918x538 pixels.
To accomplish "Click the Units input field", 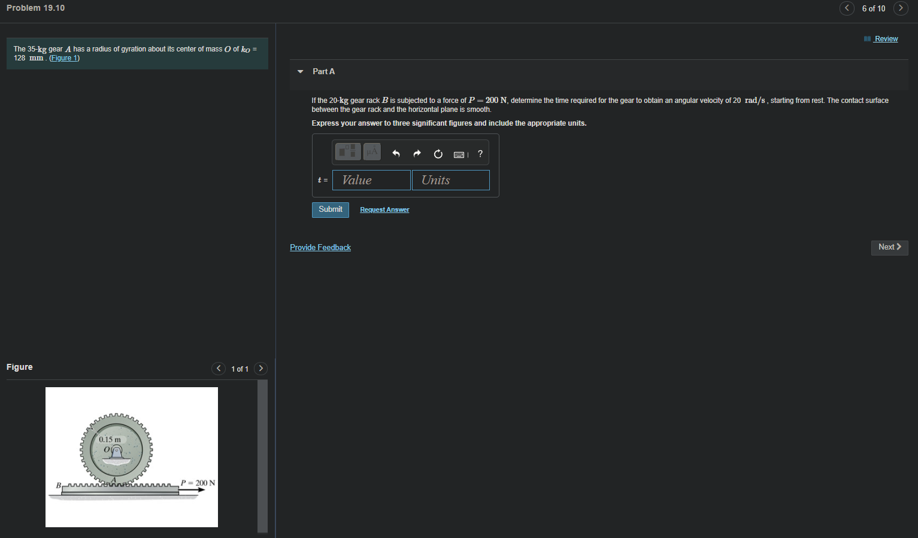I will coord(451,180).
